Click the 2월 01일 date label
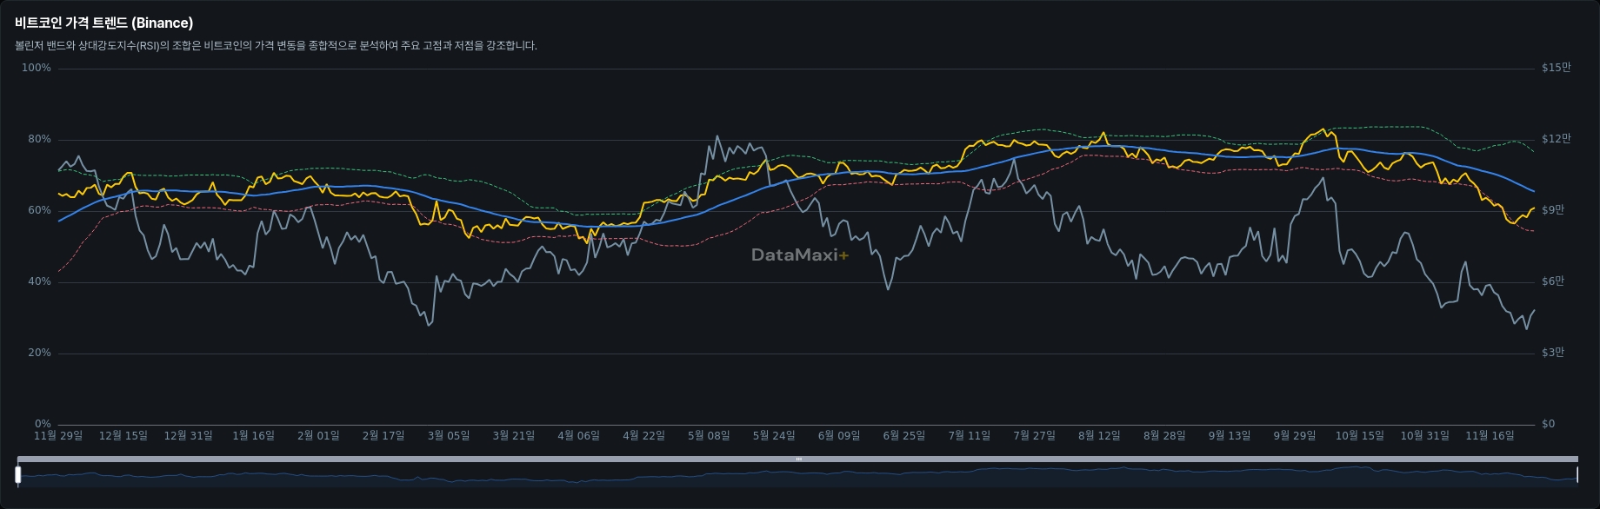Viewport: 1600px width, 509px height. coord(318,436)
